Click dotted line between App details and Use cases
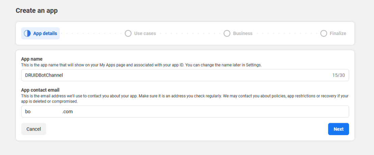374x155 pixels. (x=92, y=33)
